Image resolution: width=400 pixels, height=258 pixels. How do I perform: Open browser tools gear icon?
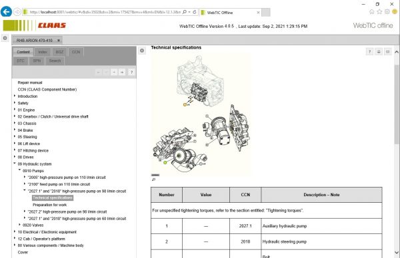click(387, 12)
